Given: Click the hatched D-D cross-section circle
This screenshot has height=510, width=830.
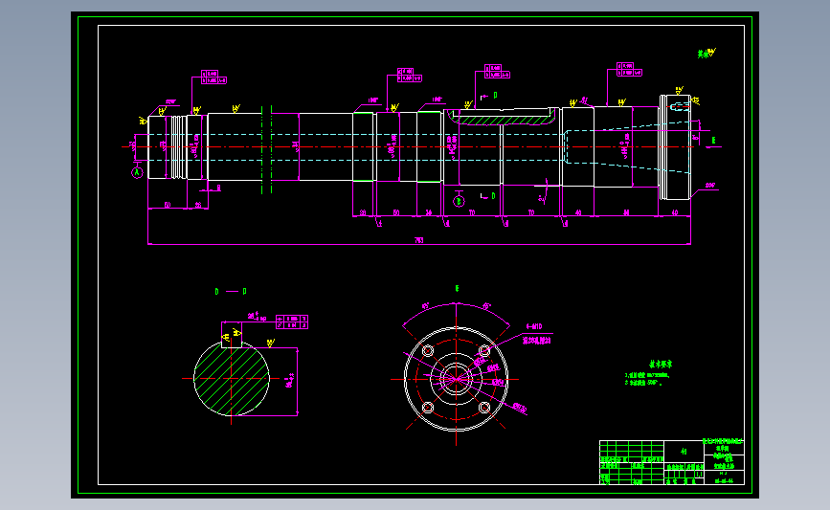Looking at the screenshot, I should tap(232, 378).
